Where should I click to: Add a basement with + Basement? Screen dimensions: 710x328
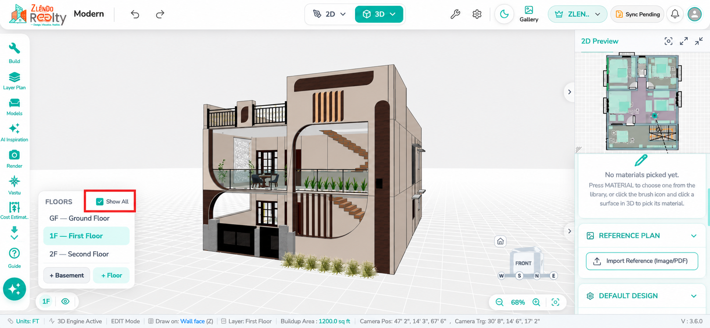coord(67,275)
